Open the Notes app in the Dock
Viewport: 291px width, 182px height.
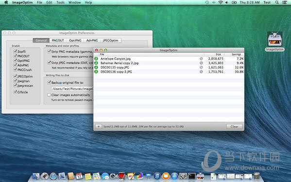(x=88, y=176)
